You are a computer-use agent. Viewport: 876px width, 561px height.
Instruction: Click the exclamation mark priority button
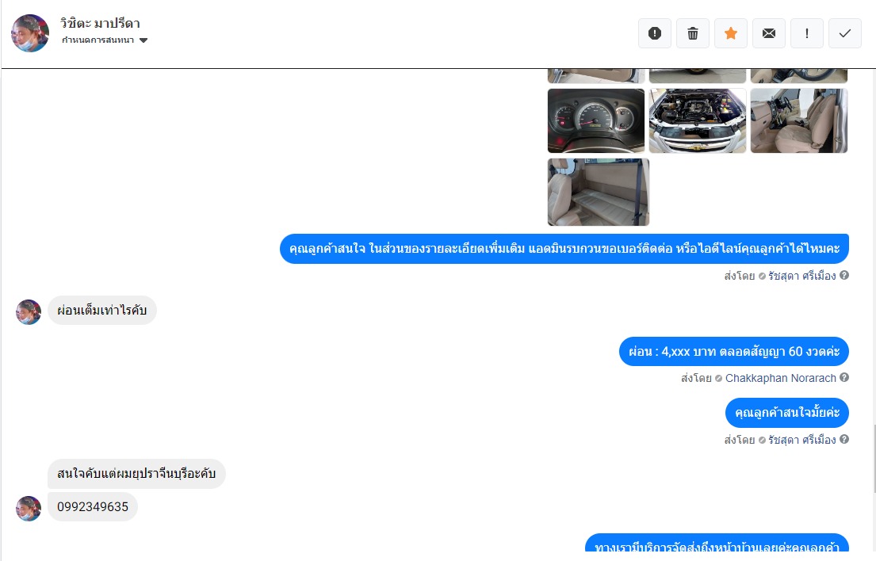coord(807,33)
